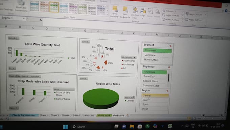Toggle Second Class in Ship Mode slicer
Image resolution: width=230 pixels, height=130 pixels.
pos(154,81)
